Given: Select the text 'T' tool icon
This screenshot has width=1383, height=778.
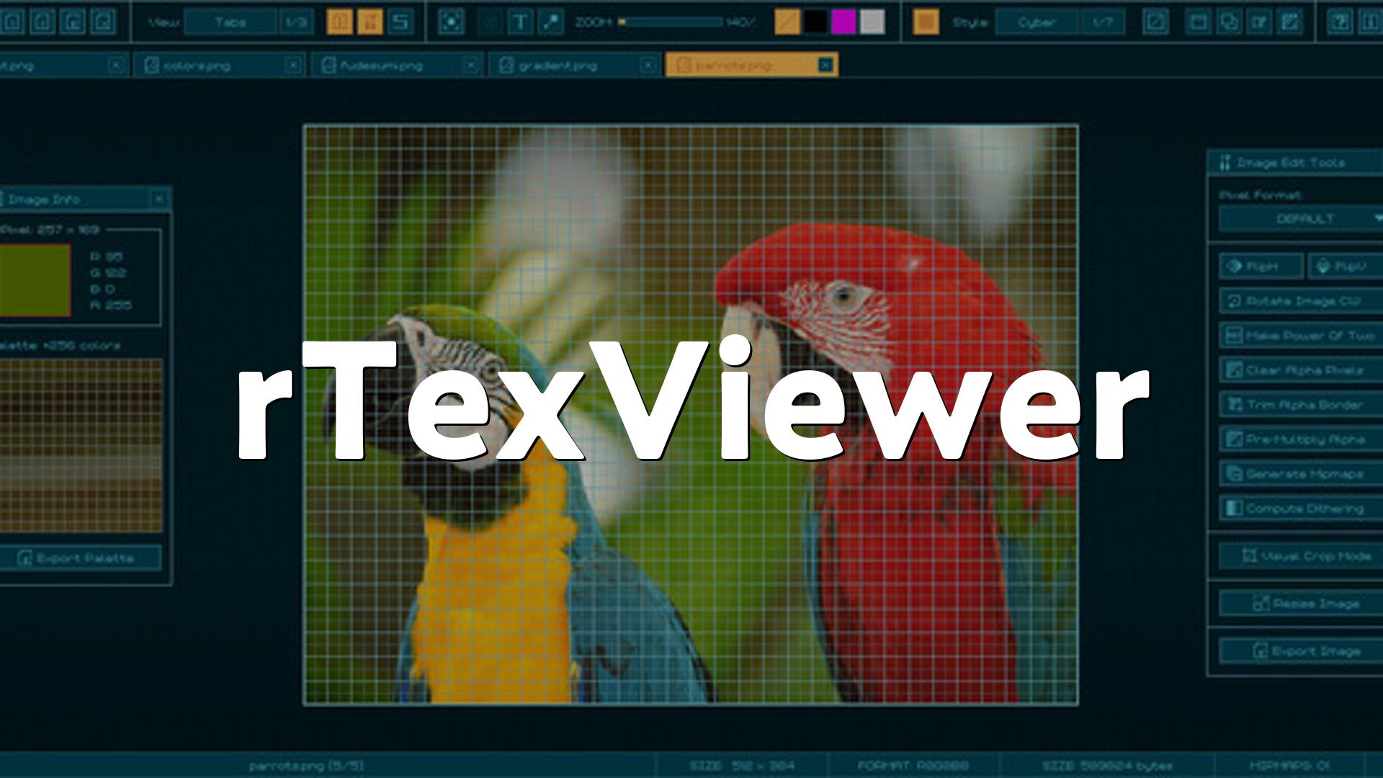Looking at the screenshot, I should [519, 22].
